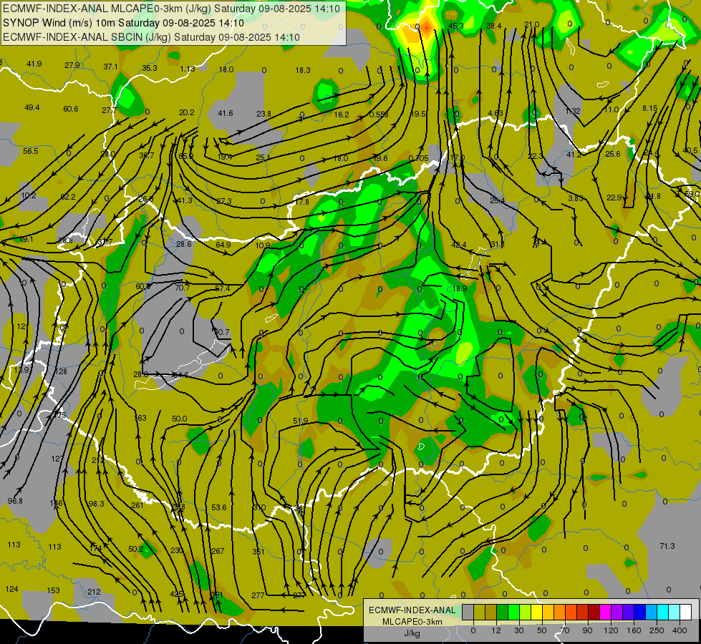Click the legend tick value 12
The width and height of the screenshot is (701, 644).
(x=495, y=630)
